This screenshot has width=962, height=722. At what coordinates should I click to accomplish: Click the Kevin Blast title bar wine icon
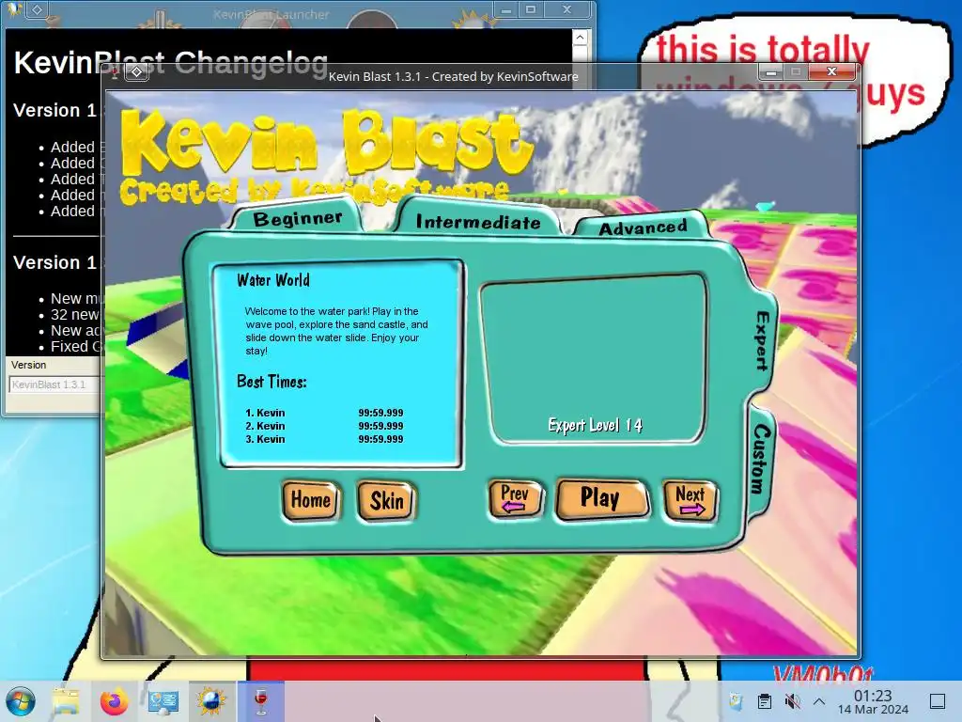pos(115,73)
